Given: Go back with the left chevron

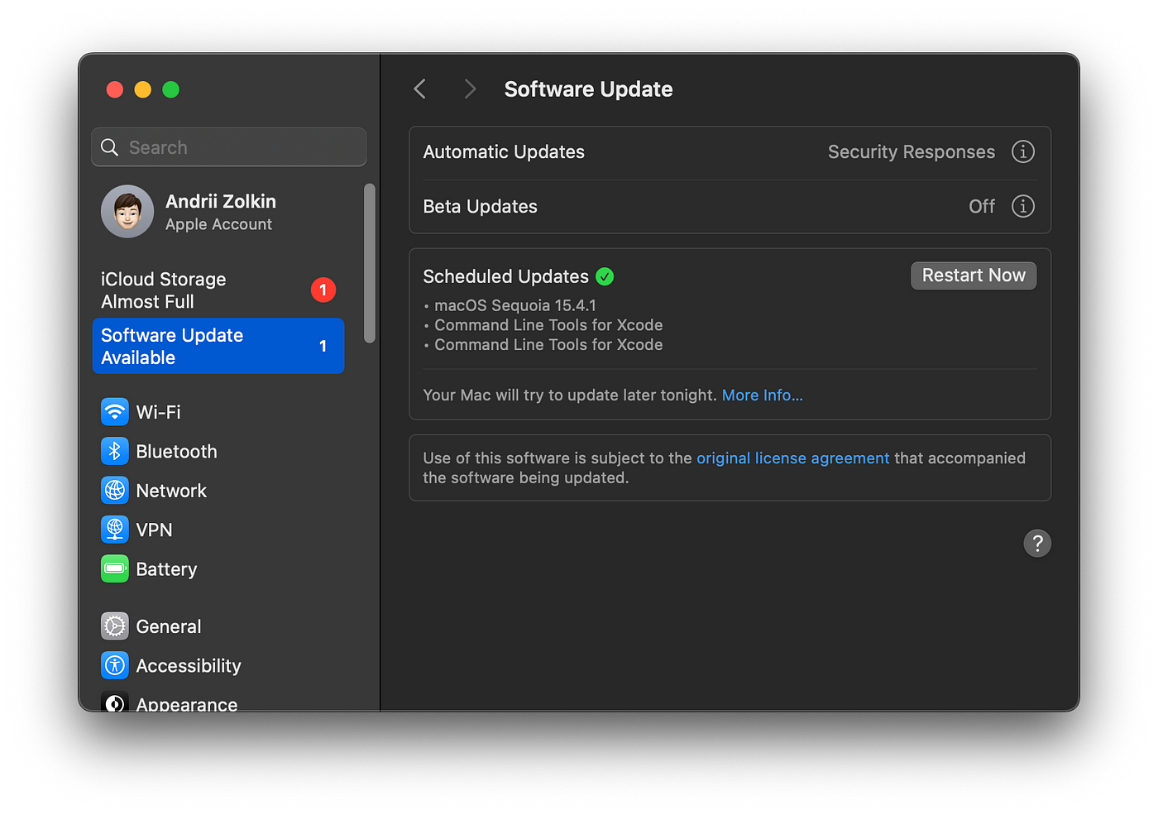Looking at the screenshot, I should click(420, 89).
